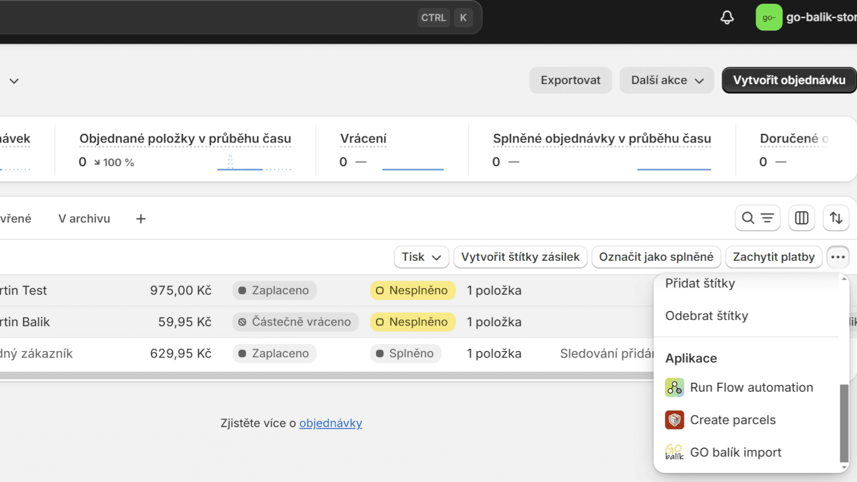The height and width of the screenshot is (482, 857).
Task: Expand the Další akce dropdown
Action: [667, 80]
